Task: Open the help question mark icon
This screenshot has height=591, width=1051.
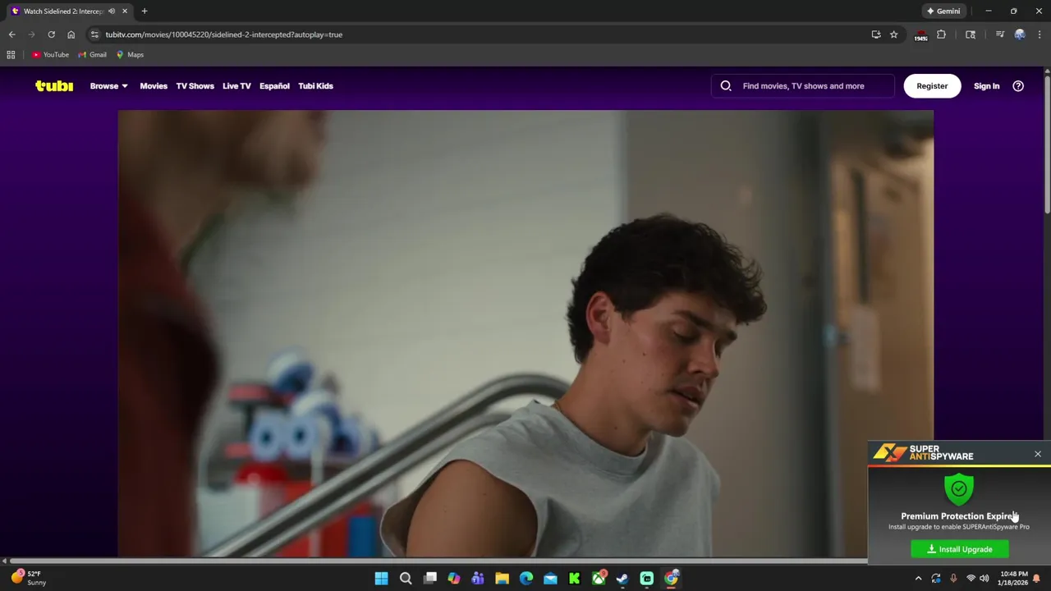Action: (1018, 85)
